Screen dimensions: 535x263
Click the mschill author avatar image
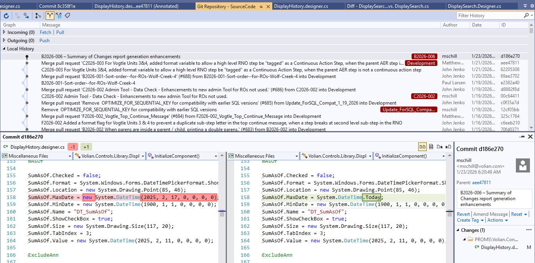click(523, 165)
